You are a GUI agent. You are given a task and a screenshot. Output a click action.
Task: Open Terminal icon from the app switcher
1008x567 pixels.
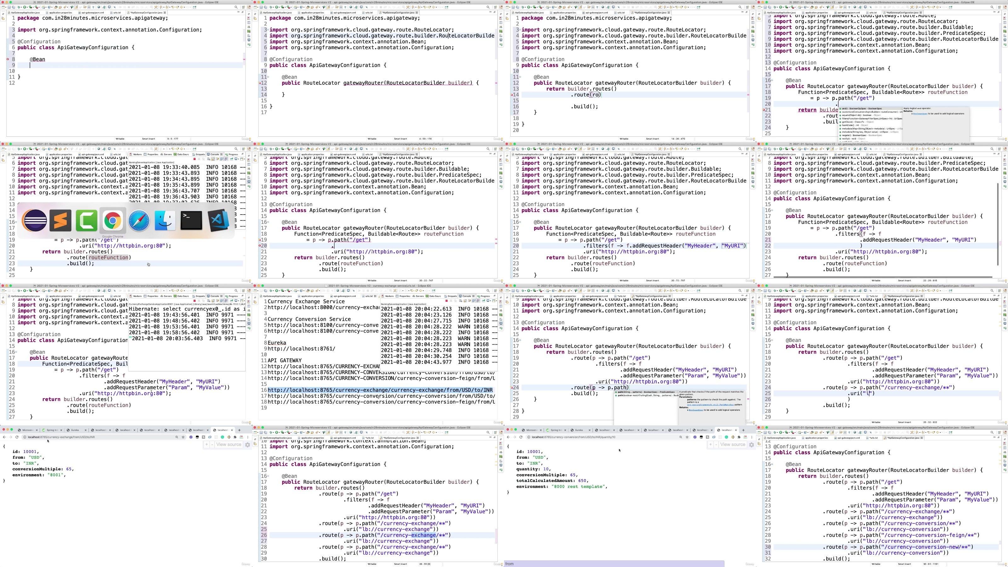point(191,220)
